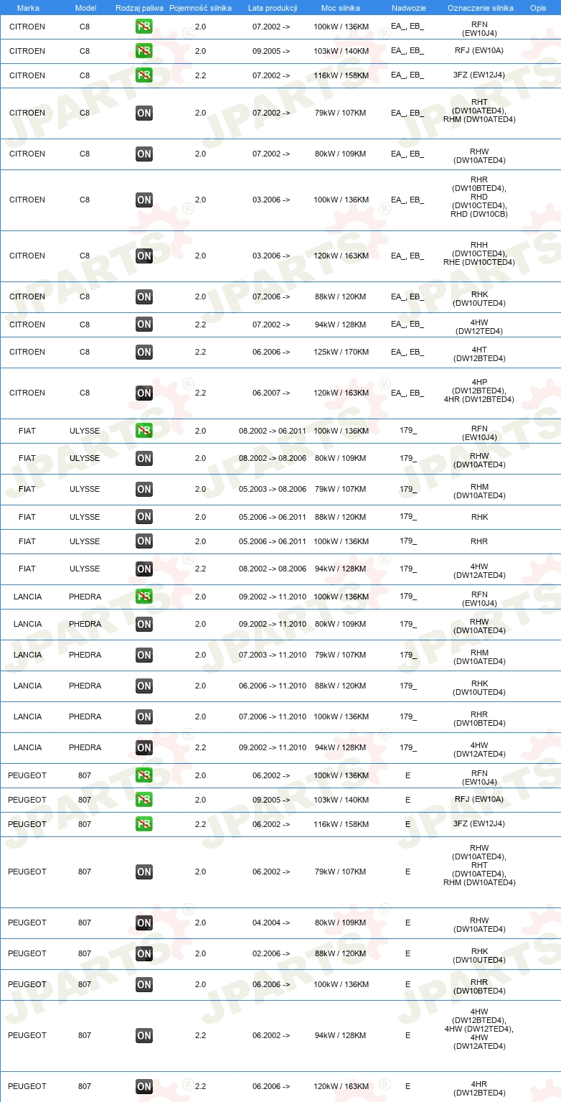
Task: Select the PB icon for Citroen C8 116kW/158KM
Action: pyautogui.click(x=144, y=76)
